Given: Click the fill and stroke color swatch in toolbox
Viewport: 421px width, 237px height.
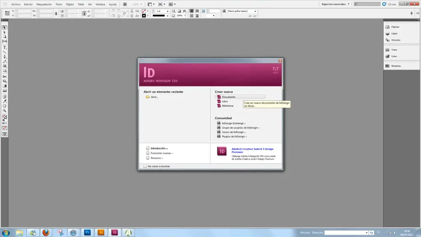Looking at the screenshot, I should pos(5,117).
